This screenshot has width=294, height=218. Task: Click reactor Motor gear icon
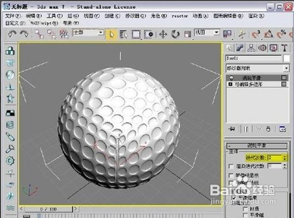pyautogui.click(x=10, y=161)
